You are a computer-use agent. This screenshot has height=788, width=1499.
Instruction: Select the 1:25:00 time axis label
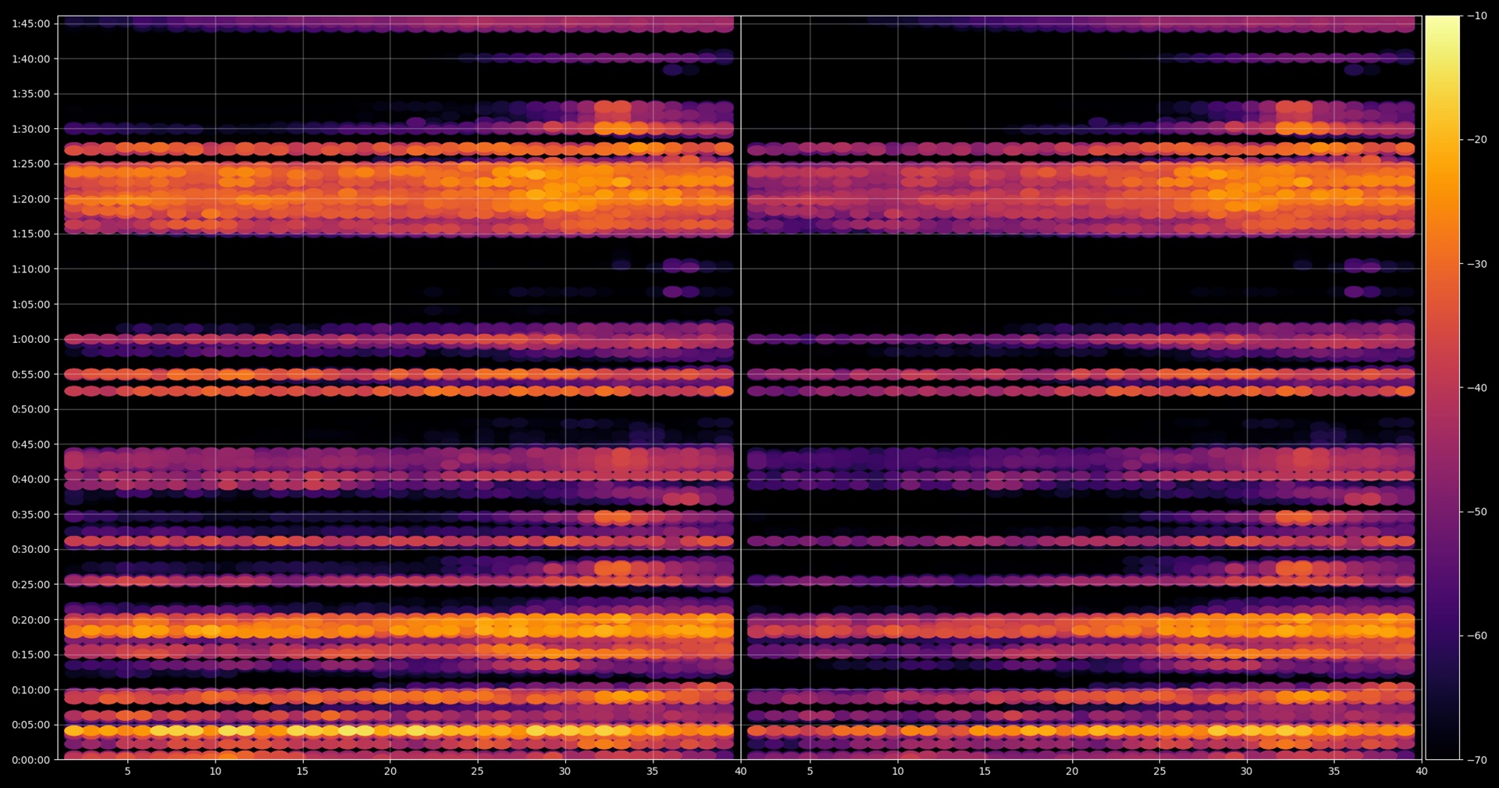tap(30, 164)
